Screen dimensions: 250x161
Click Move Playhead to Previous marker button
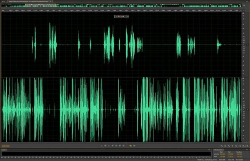(x=112, y=146)
